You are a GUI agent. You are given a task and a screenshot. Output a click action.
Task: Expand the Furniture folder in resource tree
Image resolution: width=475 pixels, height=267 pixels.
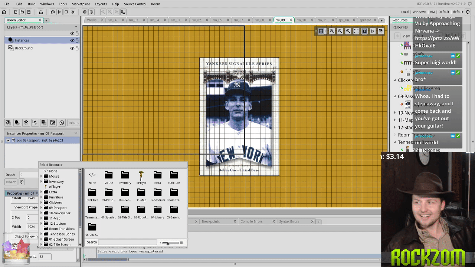point(41,197)
